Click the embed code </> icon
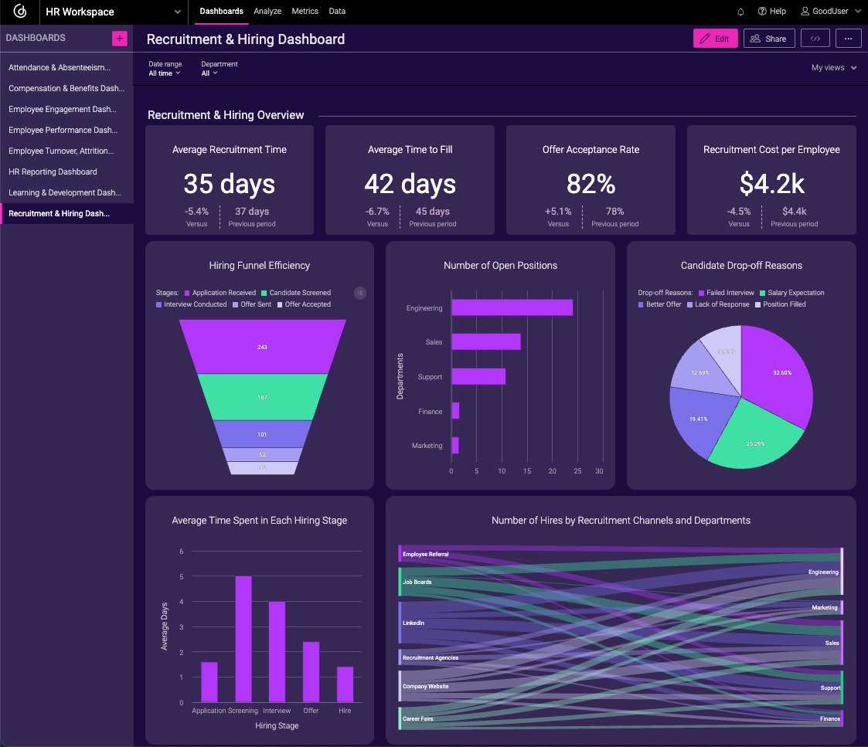 point(815,38)
